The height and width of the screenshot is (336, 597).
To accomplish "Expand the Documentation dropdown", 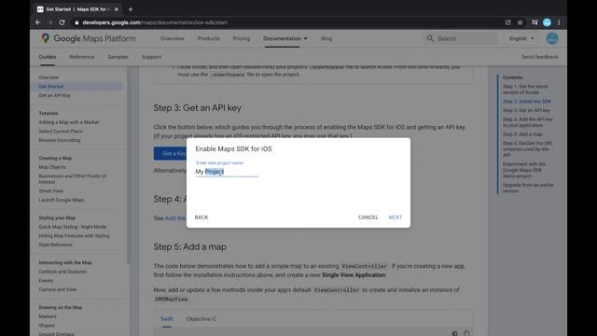I will 285,38.
